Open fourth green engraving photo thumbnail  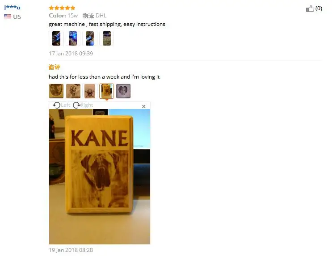tap(106, 38)
